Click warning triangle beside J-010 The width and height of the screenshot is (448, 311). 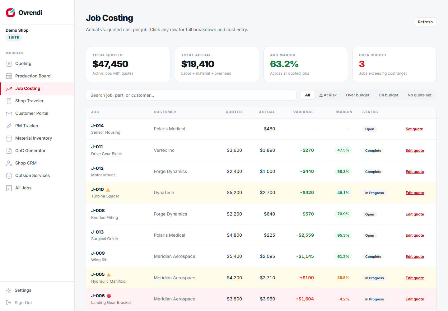(108, 190)
